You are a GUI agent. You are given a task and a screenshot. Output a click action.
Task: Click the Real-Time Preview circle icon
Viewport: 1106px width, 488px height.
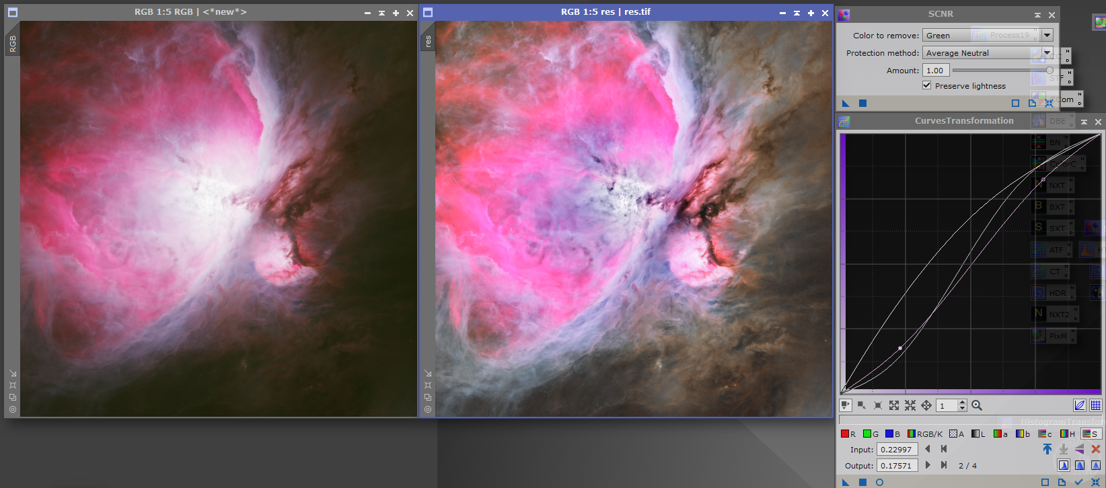pyautogui.click(x=879, y=482)
